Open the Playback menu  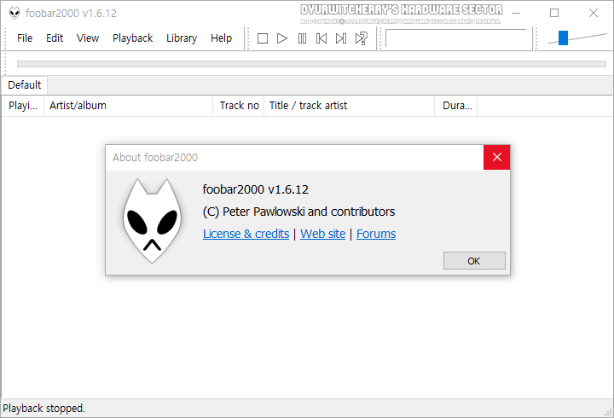[x=133, y=38]
